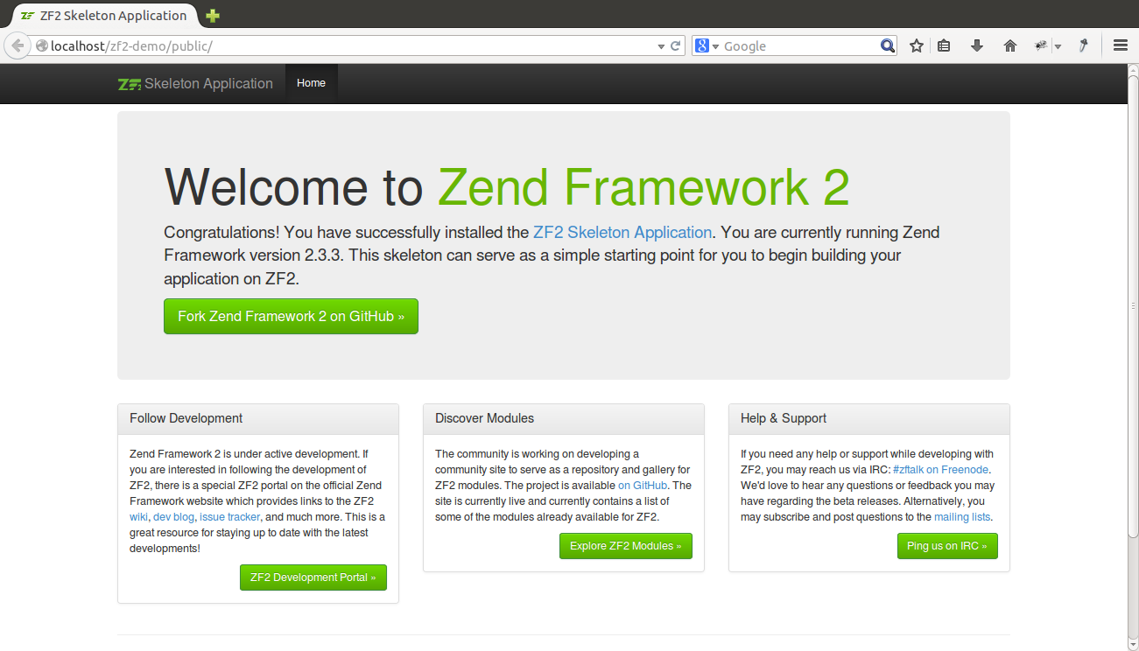1139x651 pixels.
Task: Select the Home navigation tab
Action: coord(311,83)
